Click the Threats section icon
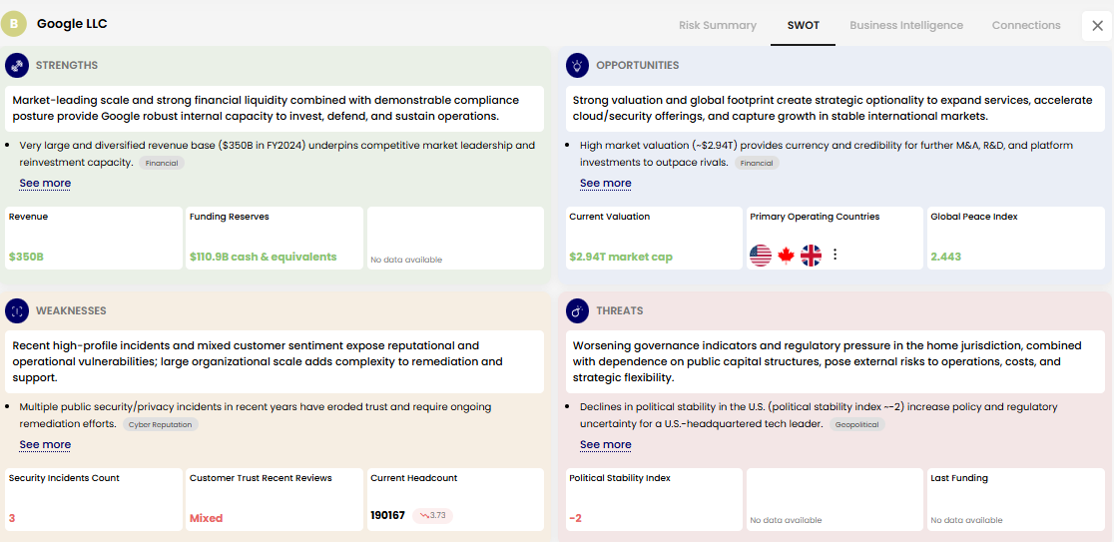Screen dimensions: 1114x542 [577, 311]
